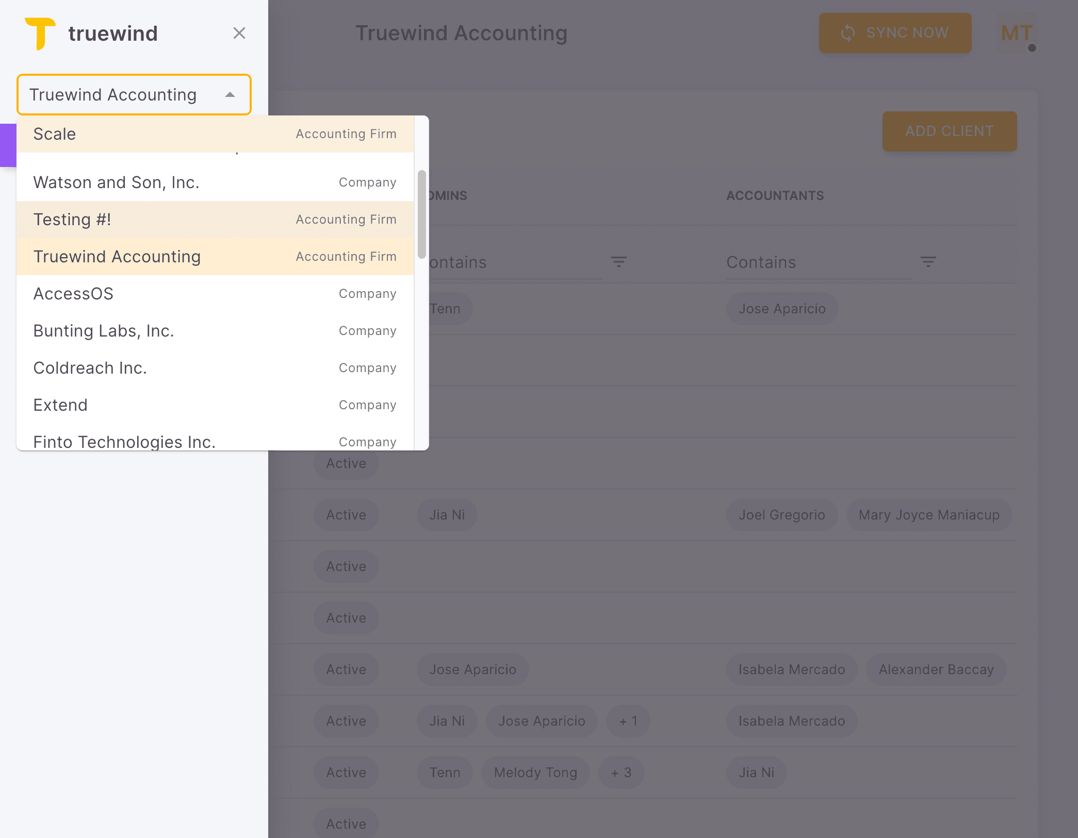The image size is (1078, 838).
Task: Click the yellow Truewind logo icon
Action: tap(41, 33)
